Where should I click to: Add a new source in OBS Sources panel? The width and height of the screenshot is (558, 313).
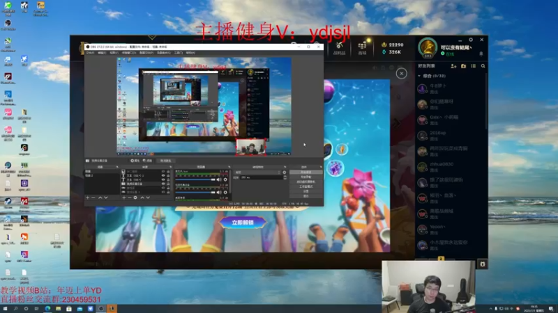[x=124, y=198]
